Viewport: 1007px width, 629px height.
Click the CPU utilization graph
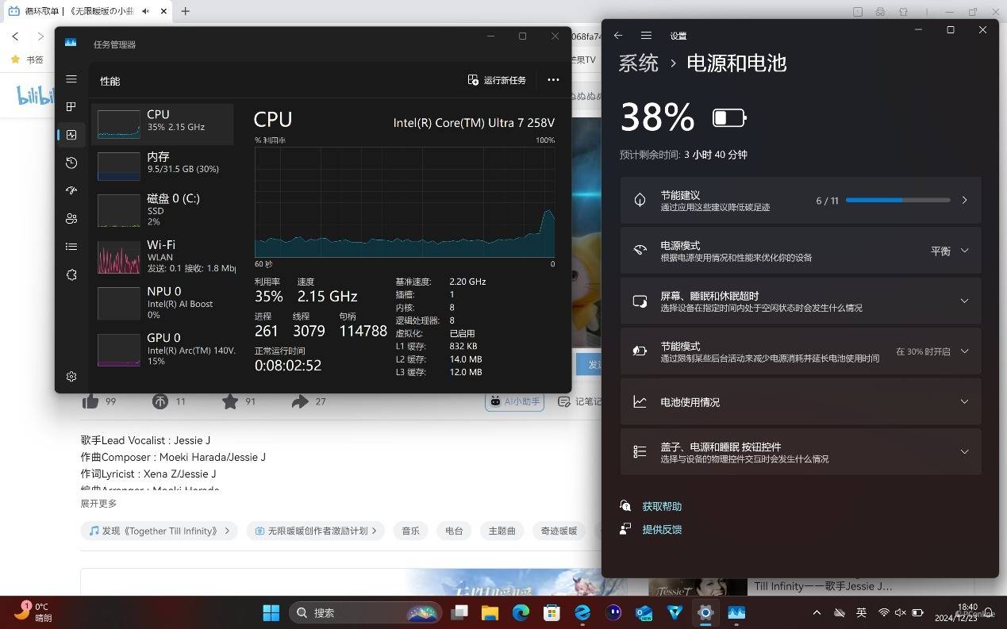[405, 201]
